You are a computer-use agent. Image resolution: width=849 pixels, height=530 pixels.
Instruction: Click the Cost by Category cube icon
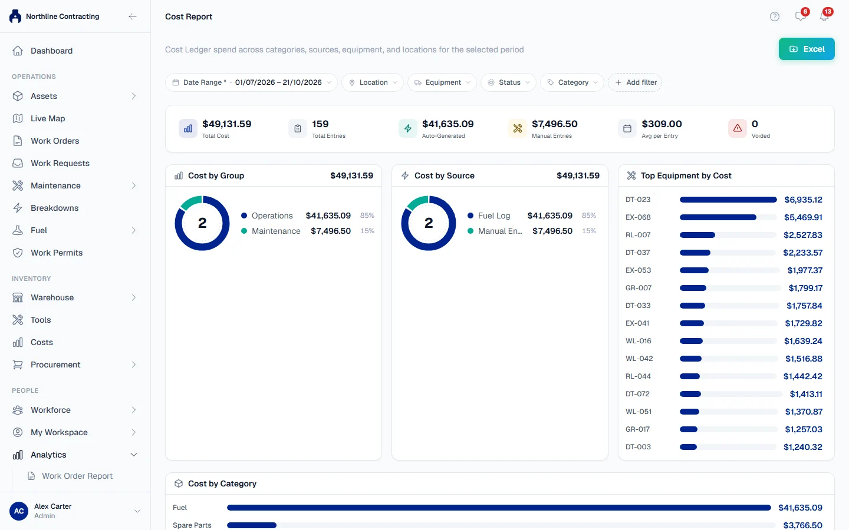(179, 483)
